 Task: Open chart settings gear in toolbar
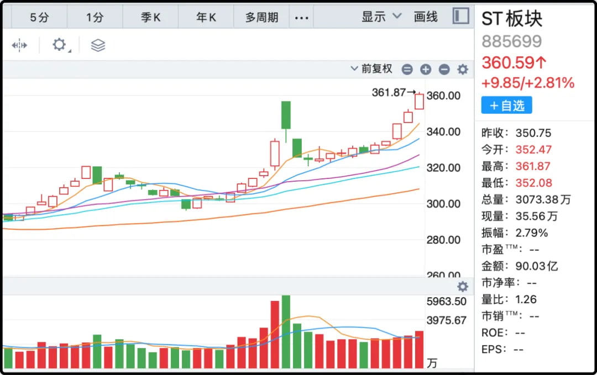click(59, 45)
